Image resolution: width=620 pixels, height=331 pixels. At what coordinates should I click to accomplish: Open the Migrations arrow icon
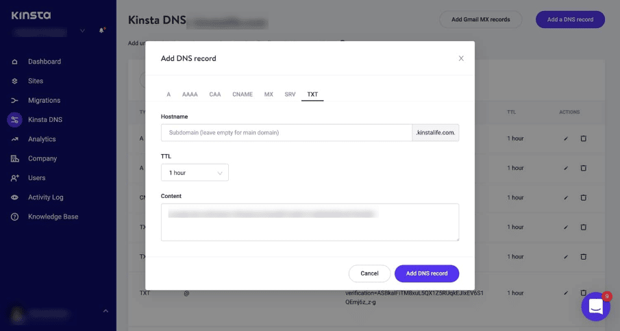pyautogui.click(x=14, y=101)
